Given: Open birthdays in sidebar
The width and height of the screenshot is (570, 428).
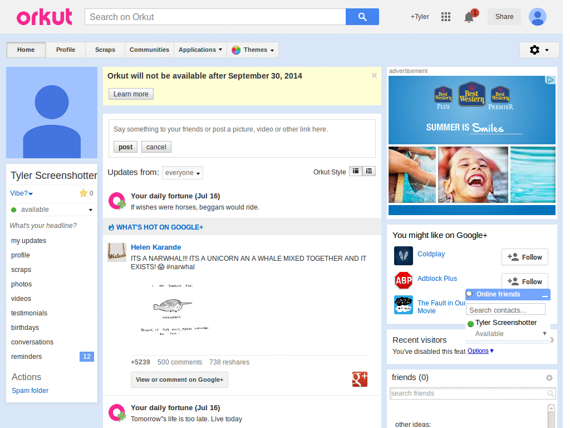Looking at the screenshot, I should coord(25,328).
